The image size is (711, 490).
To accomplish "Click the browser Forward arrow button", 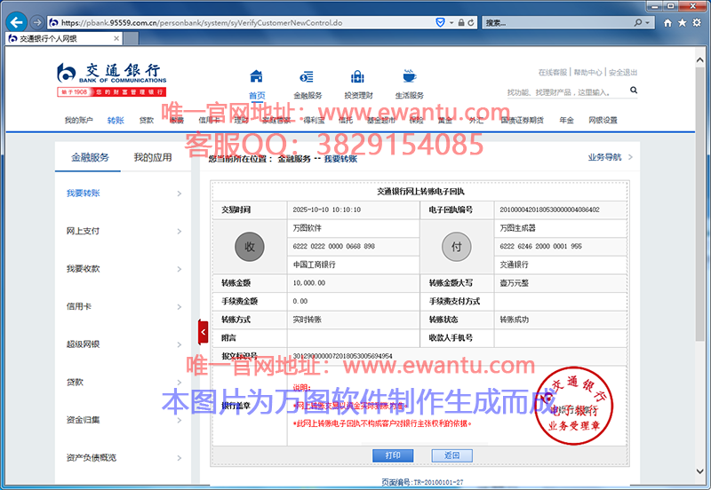I will 37,22.
